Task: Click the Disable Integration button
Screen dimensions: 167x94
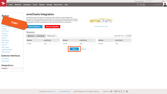Action: click(52, 27)
